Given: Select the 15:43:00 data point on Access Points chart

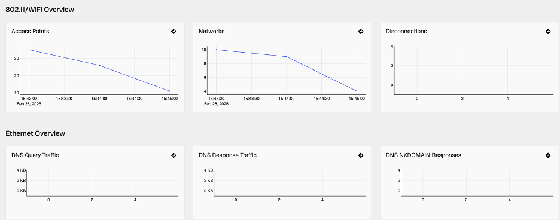Looking at the screenshot, I should [29, 50].
